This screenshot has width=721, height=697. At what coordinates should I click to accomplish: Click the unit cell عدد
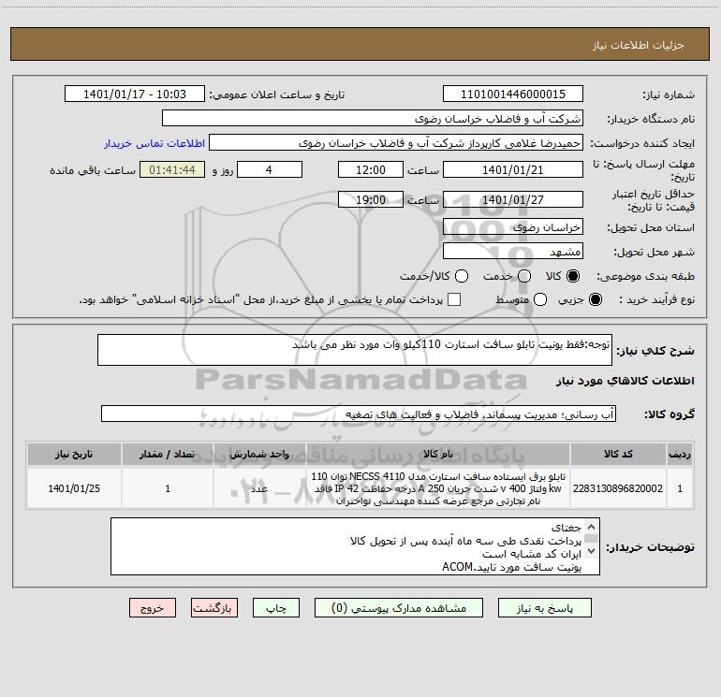(x=259, y=488)
